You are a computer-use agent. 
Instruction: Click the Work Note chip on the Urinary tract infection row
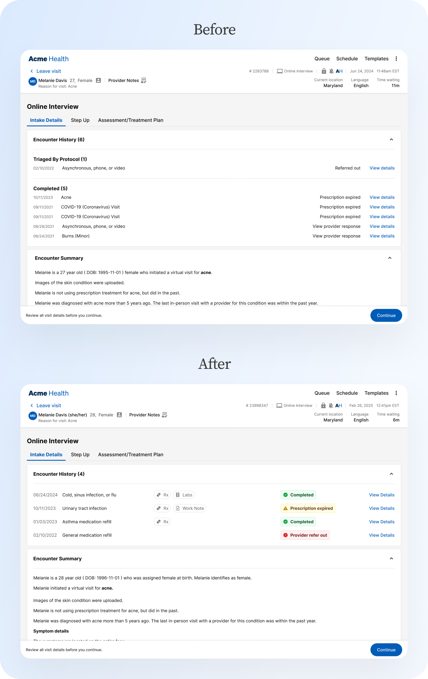coord(189,508)
